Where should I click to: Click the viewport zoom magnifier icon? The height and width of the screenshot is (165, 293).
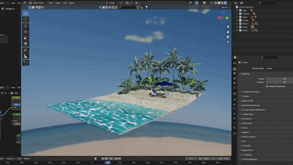(228, 27)
